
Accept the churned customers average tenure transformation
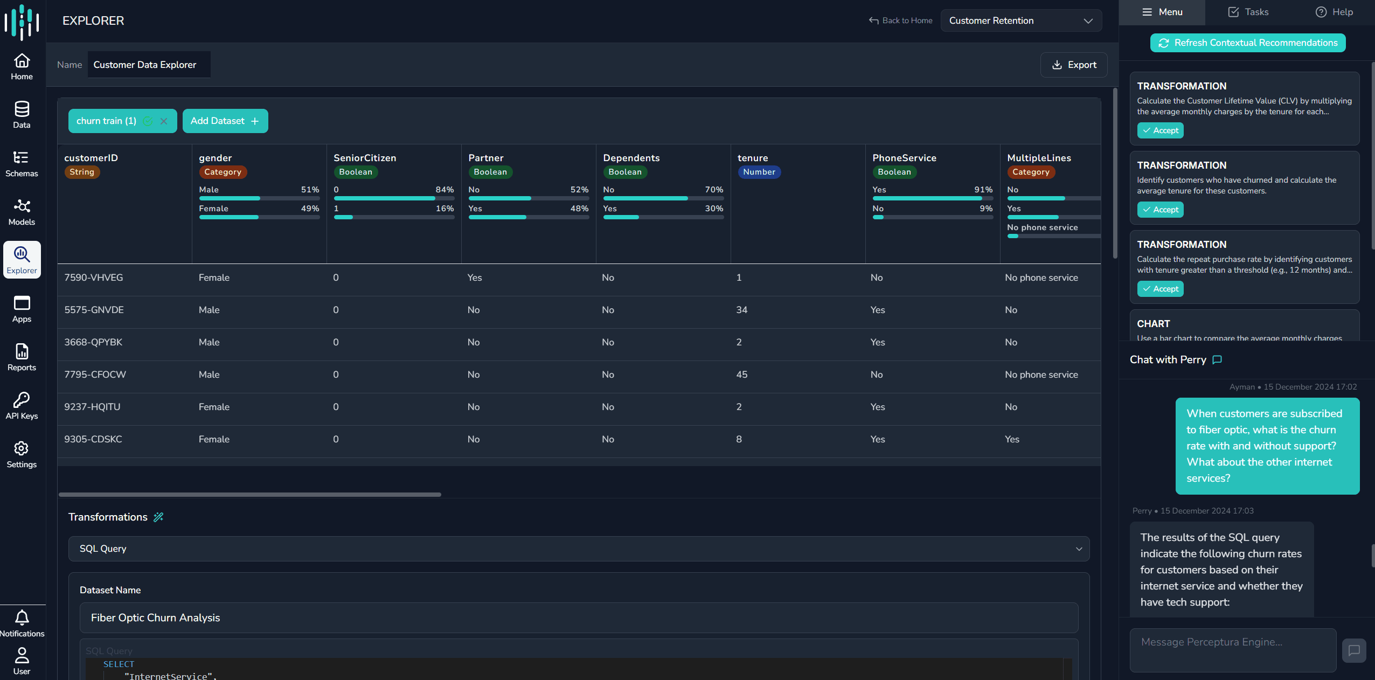[1160, 210]
